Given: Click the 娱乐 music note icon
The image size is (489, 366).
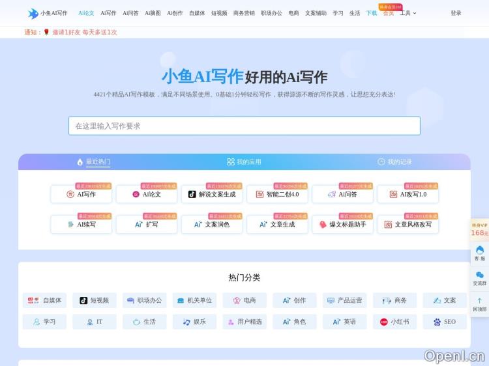Looking at the screenshot, I should point(186,322).
